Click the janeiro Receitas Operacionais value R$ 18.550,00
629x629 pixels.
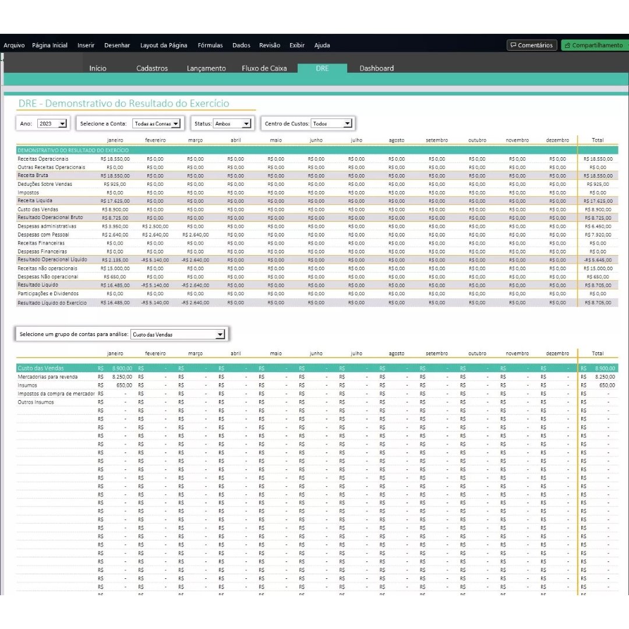[115, 159]
